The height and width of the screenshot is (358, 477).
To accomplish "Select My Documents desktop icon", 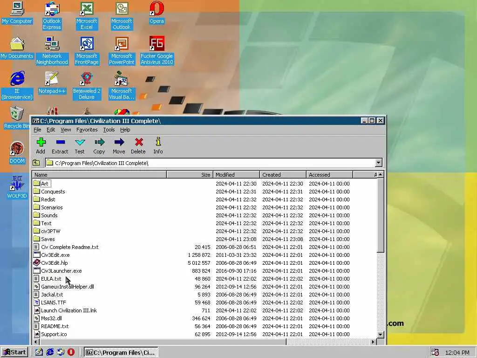I will click(17, 48).
